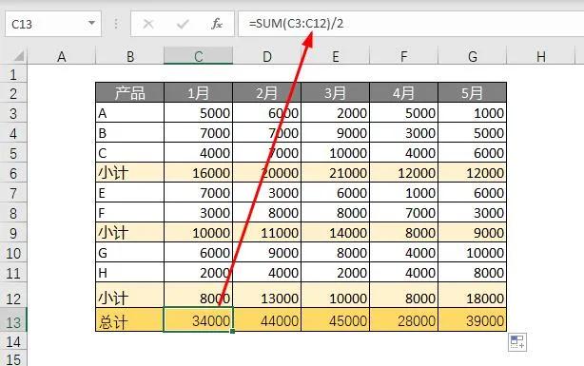584x366 pixels.
Task: Click the 2月 header cell
Action: pyautogui.click(x=266, y=93)
